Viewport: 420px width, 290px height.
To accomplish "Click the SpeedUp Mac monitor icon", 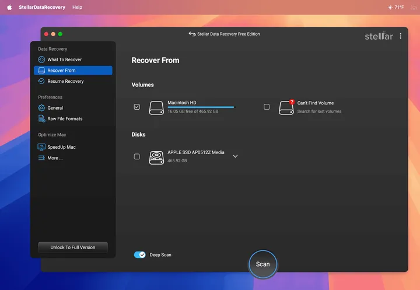I will click(x=41, y=147).
